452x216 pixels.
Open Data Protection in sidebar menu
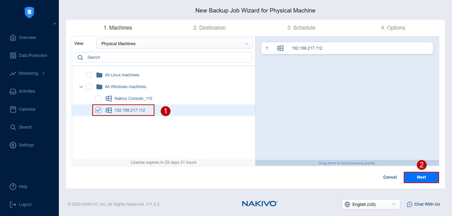point(33,56)
